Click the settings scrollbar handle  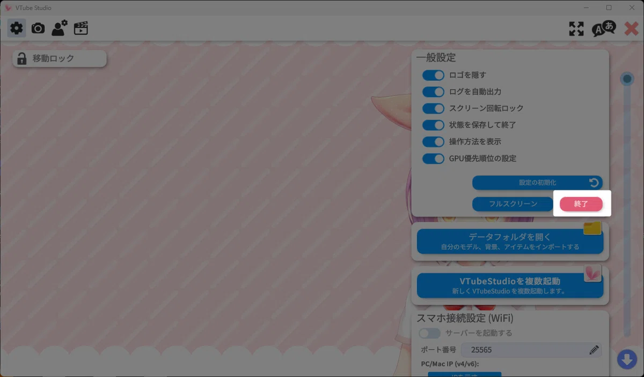(627, 79)
